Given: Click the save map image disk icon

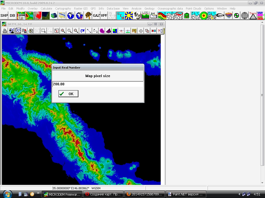Looking at the screenshot, I should click(24, 31).
